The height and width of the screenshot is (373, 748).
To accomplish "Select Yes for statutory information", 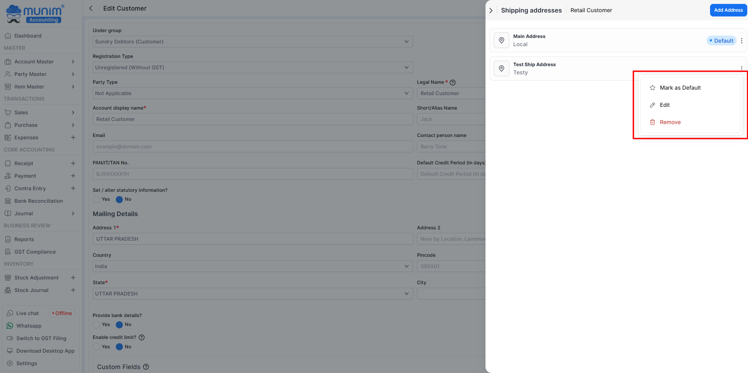I will pyautogui.click(x=96, y=200).
